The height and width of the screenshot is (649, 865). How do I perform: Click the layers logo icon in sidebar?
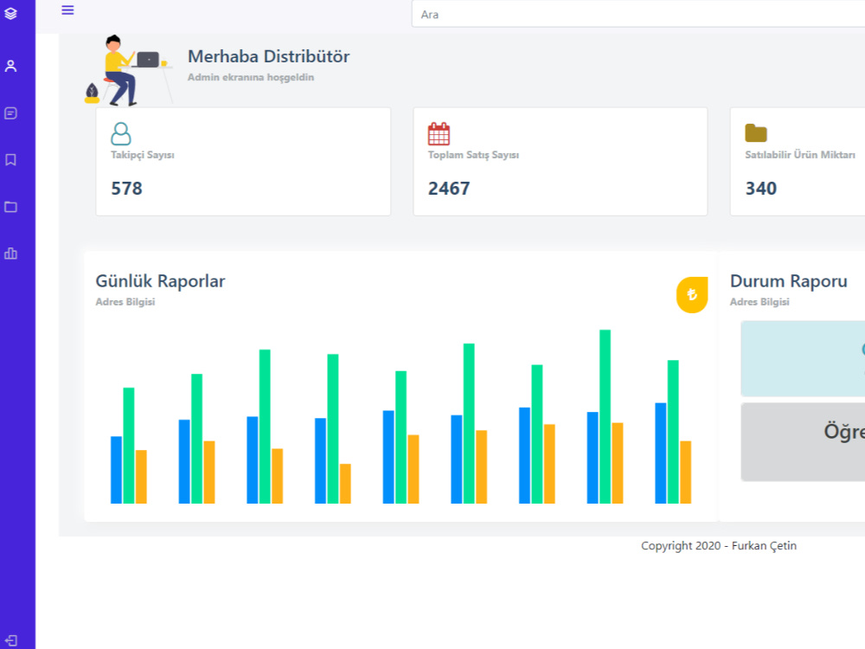coord(10,13)
